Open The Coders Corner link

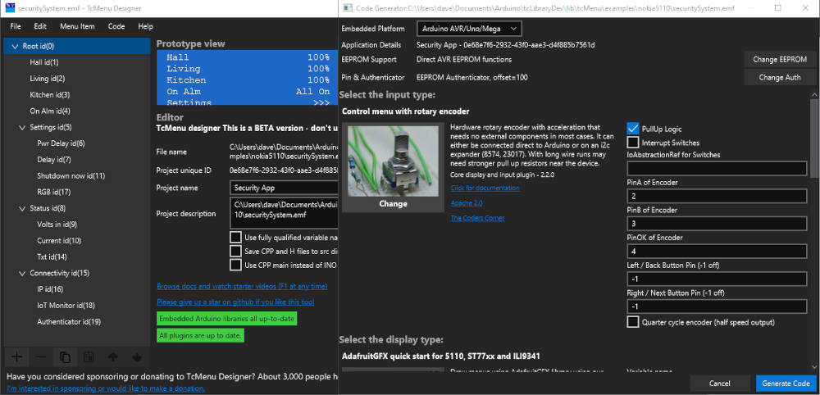tap(477, 218)
